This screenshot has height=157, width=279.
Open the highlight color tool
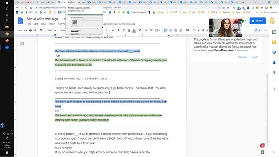tap(139, 30)
